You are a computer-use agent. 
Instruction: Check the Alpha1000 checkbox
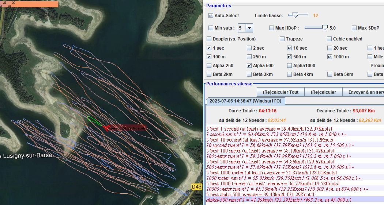pyautogui.click(x=290, y=66)
